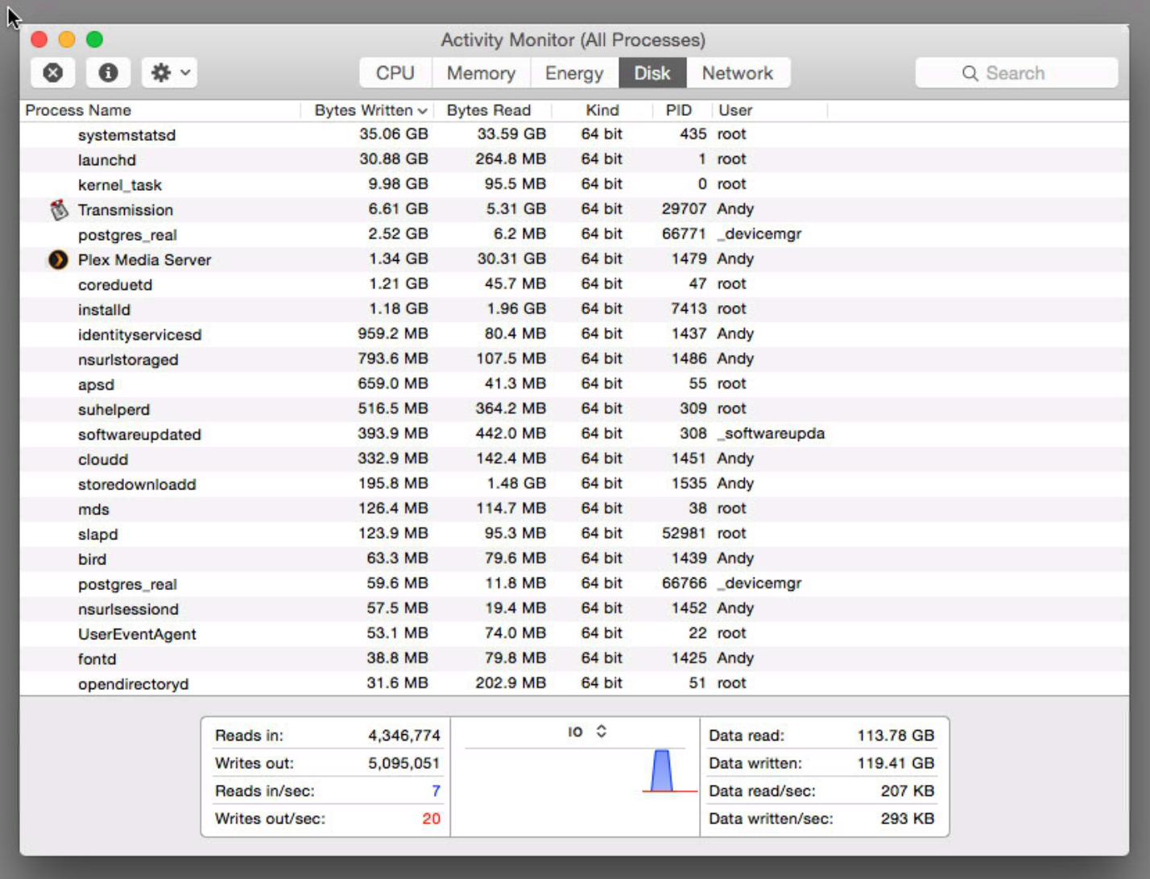The height and width of the screenshot is (879, 1150).
Task: Open the process Info inspector icon
Action: 108,73
